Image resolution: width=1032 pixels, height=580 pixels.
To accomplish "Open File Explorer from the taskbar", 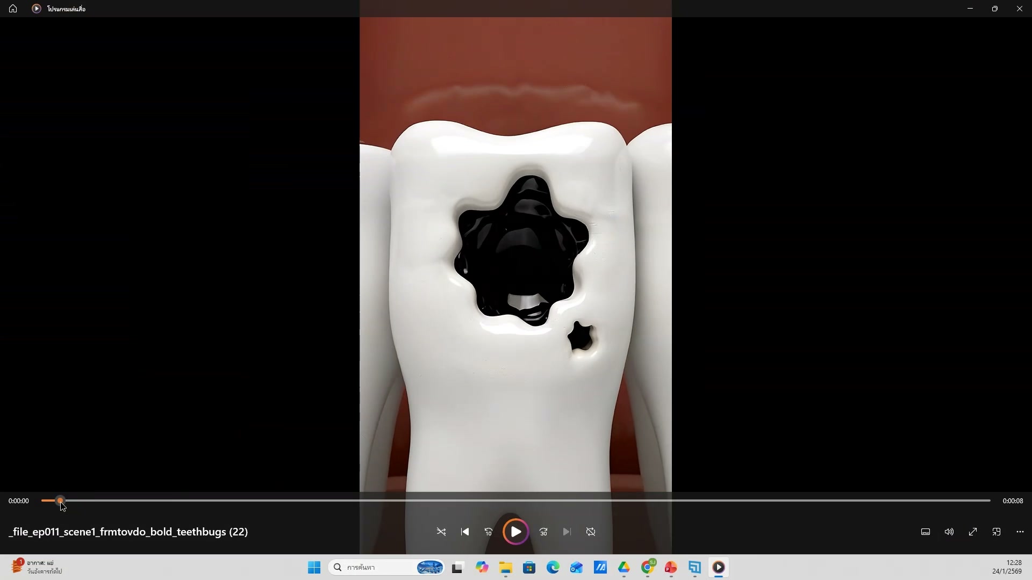I will point(505,567).
